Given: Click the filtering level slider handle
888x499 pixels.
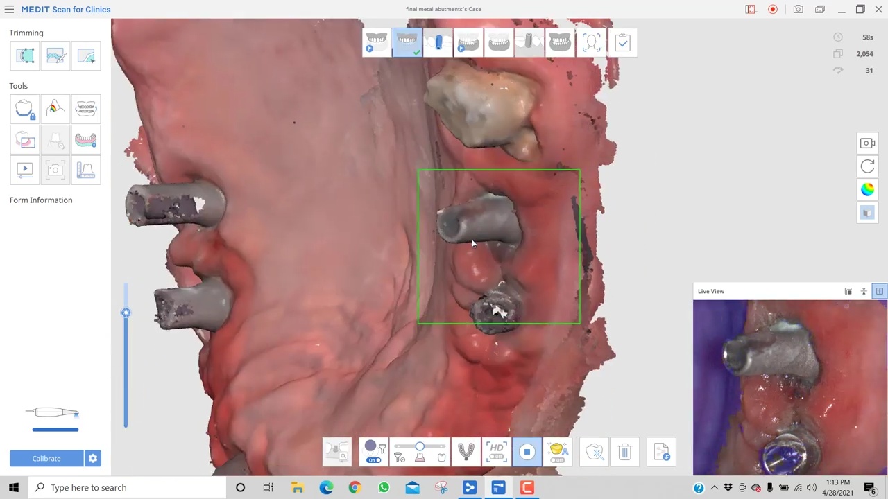Looking at the screenshot, I should pyautogui.click(x=420, y=447).
